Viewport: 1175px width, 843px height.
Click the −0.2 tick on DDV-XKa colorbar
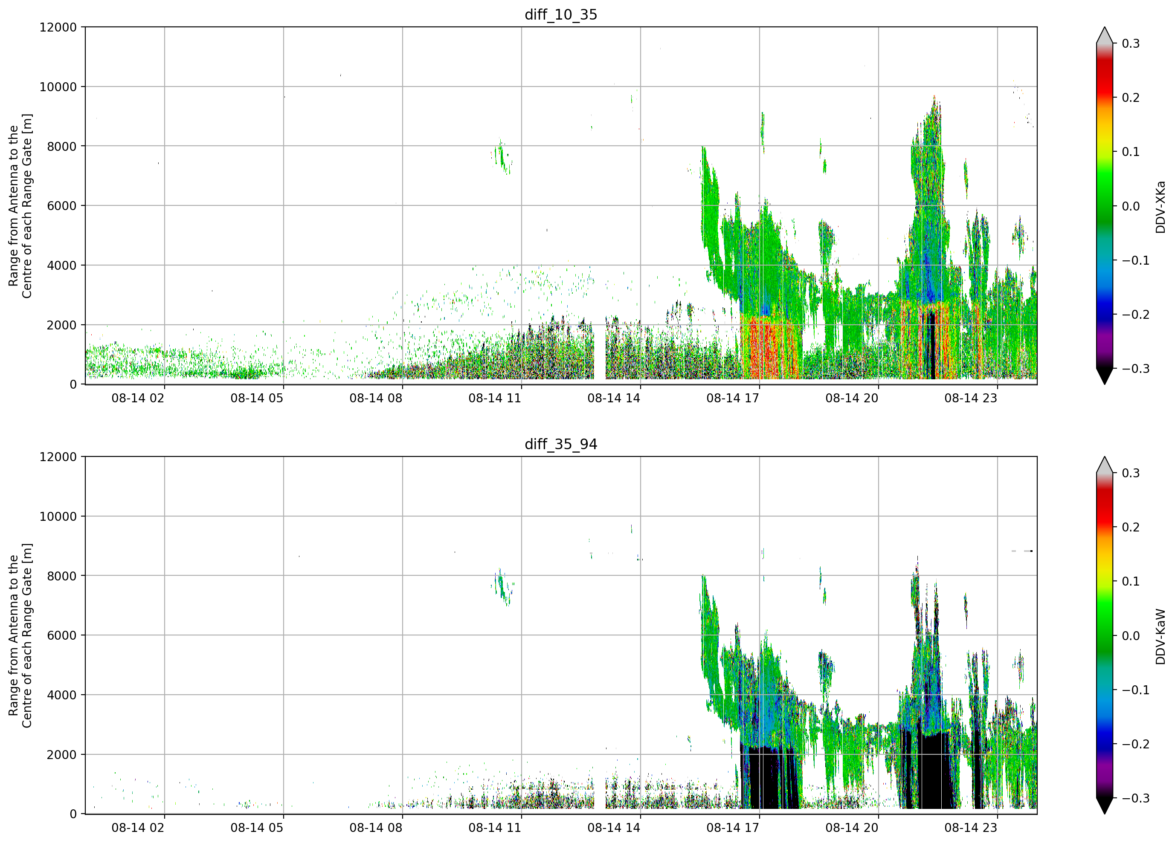1136,315
